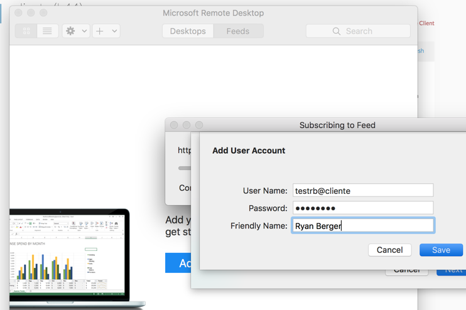Close the Microsoft Remote Desktop window
Viewport: 466px width, 310px height.
18,13
